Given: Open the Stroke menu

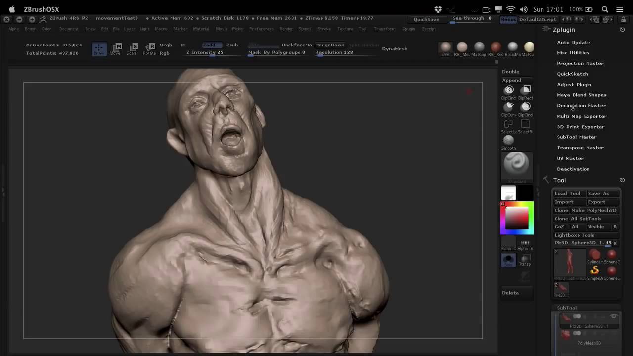Looking at the screenshot, I should pyautogui.click(x=324, y=29).
